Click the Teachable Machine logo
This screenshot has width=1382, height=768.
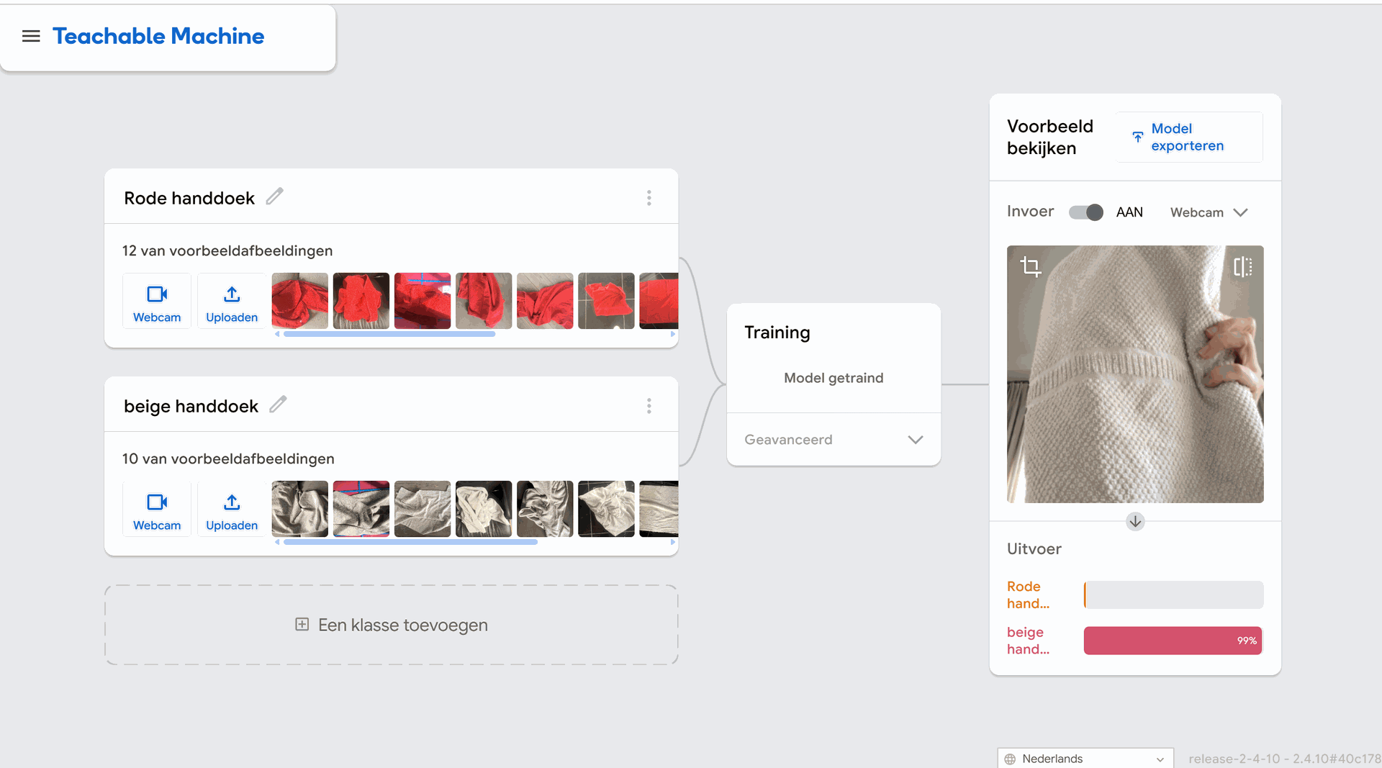158,36
